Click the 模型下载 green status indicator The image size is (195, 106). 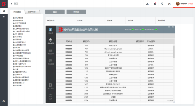tap(143, 30)
